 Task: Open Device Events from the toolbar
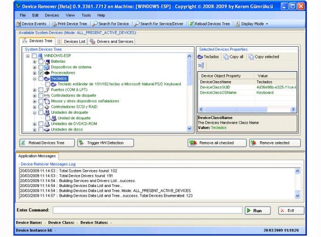click(32, 24)
